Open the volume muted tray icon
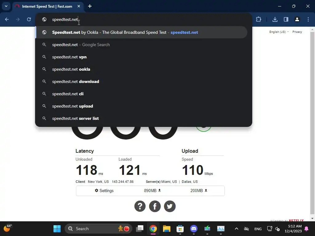Image resolution: width=315 pixels, height=236 pixels. [277, 229]
